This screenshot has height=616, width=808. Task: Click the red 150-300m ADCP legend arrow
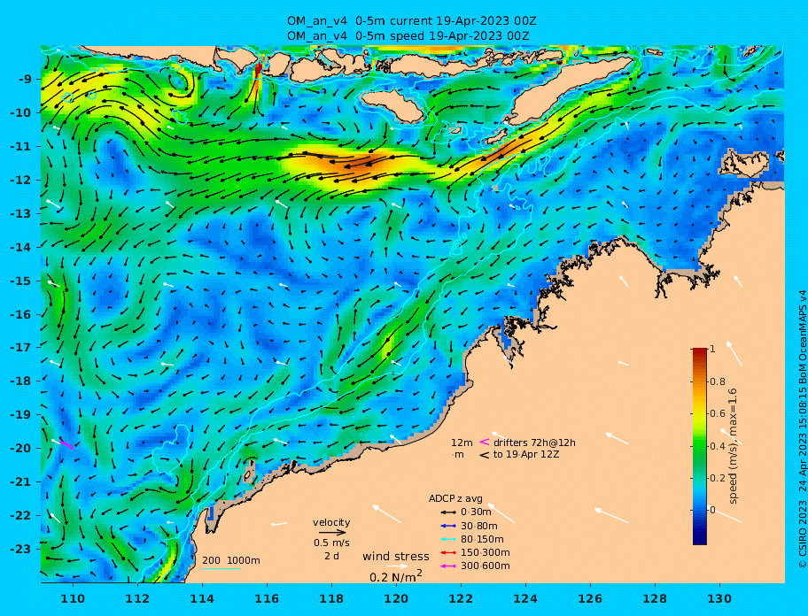coord(449,552)
